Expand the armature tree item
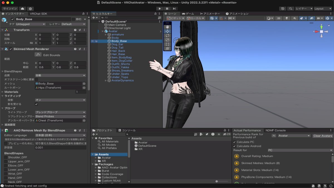Image resolution: width=334 pixels, height=188 pixels. (x=106, y=35)
